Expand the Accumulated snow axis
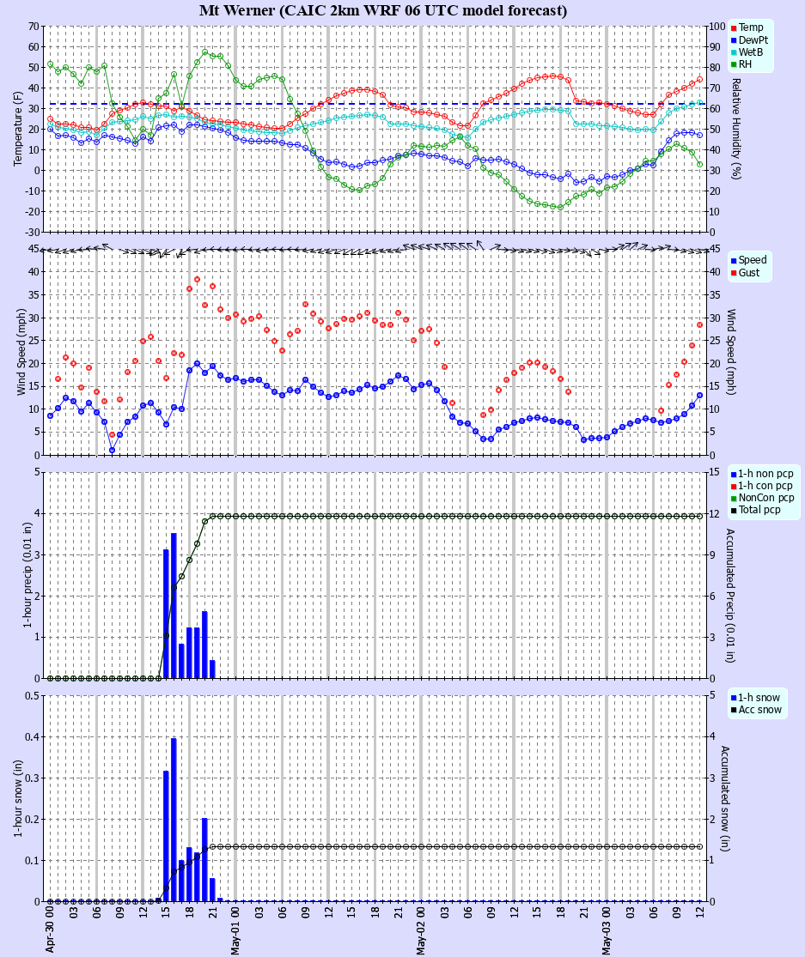The height and width of the screenshot is (957, 805). (723, 795)
